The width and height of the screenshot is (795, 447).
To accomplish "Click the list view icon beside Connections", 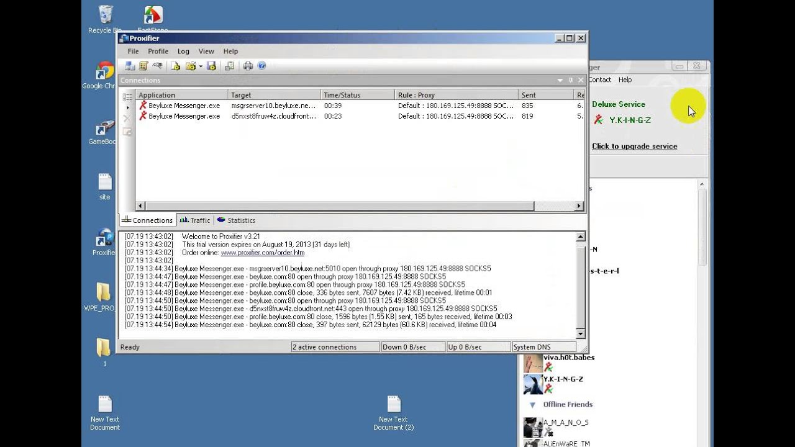I will point(127,97).
